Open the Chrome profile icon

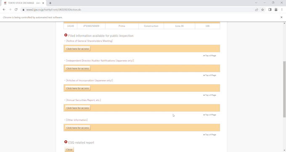tap(276, 10)
